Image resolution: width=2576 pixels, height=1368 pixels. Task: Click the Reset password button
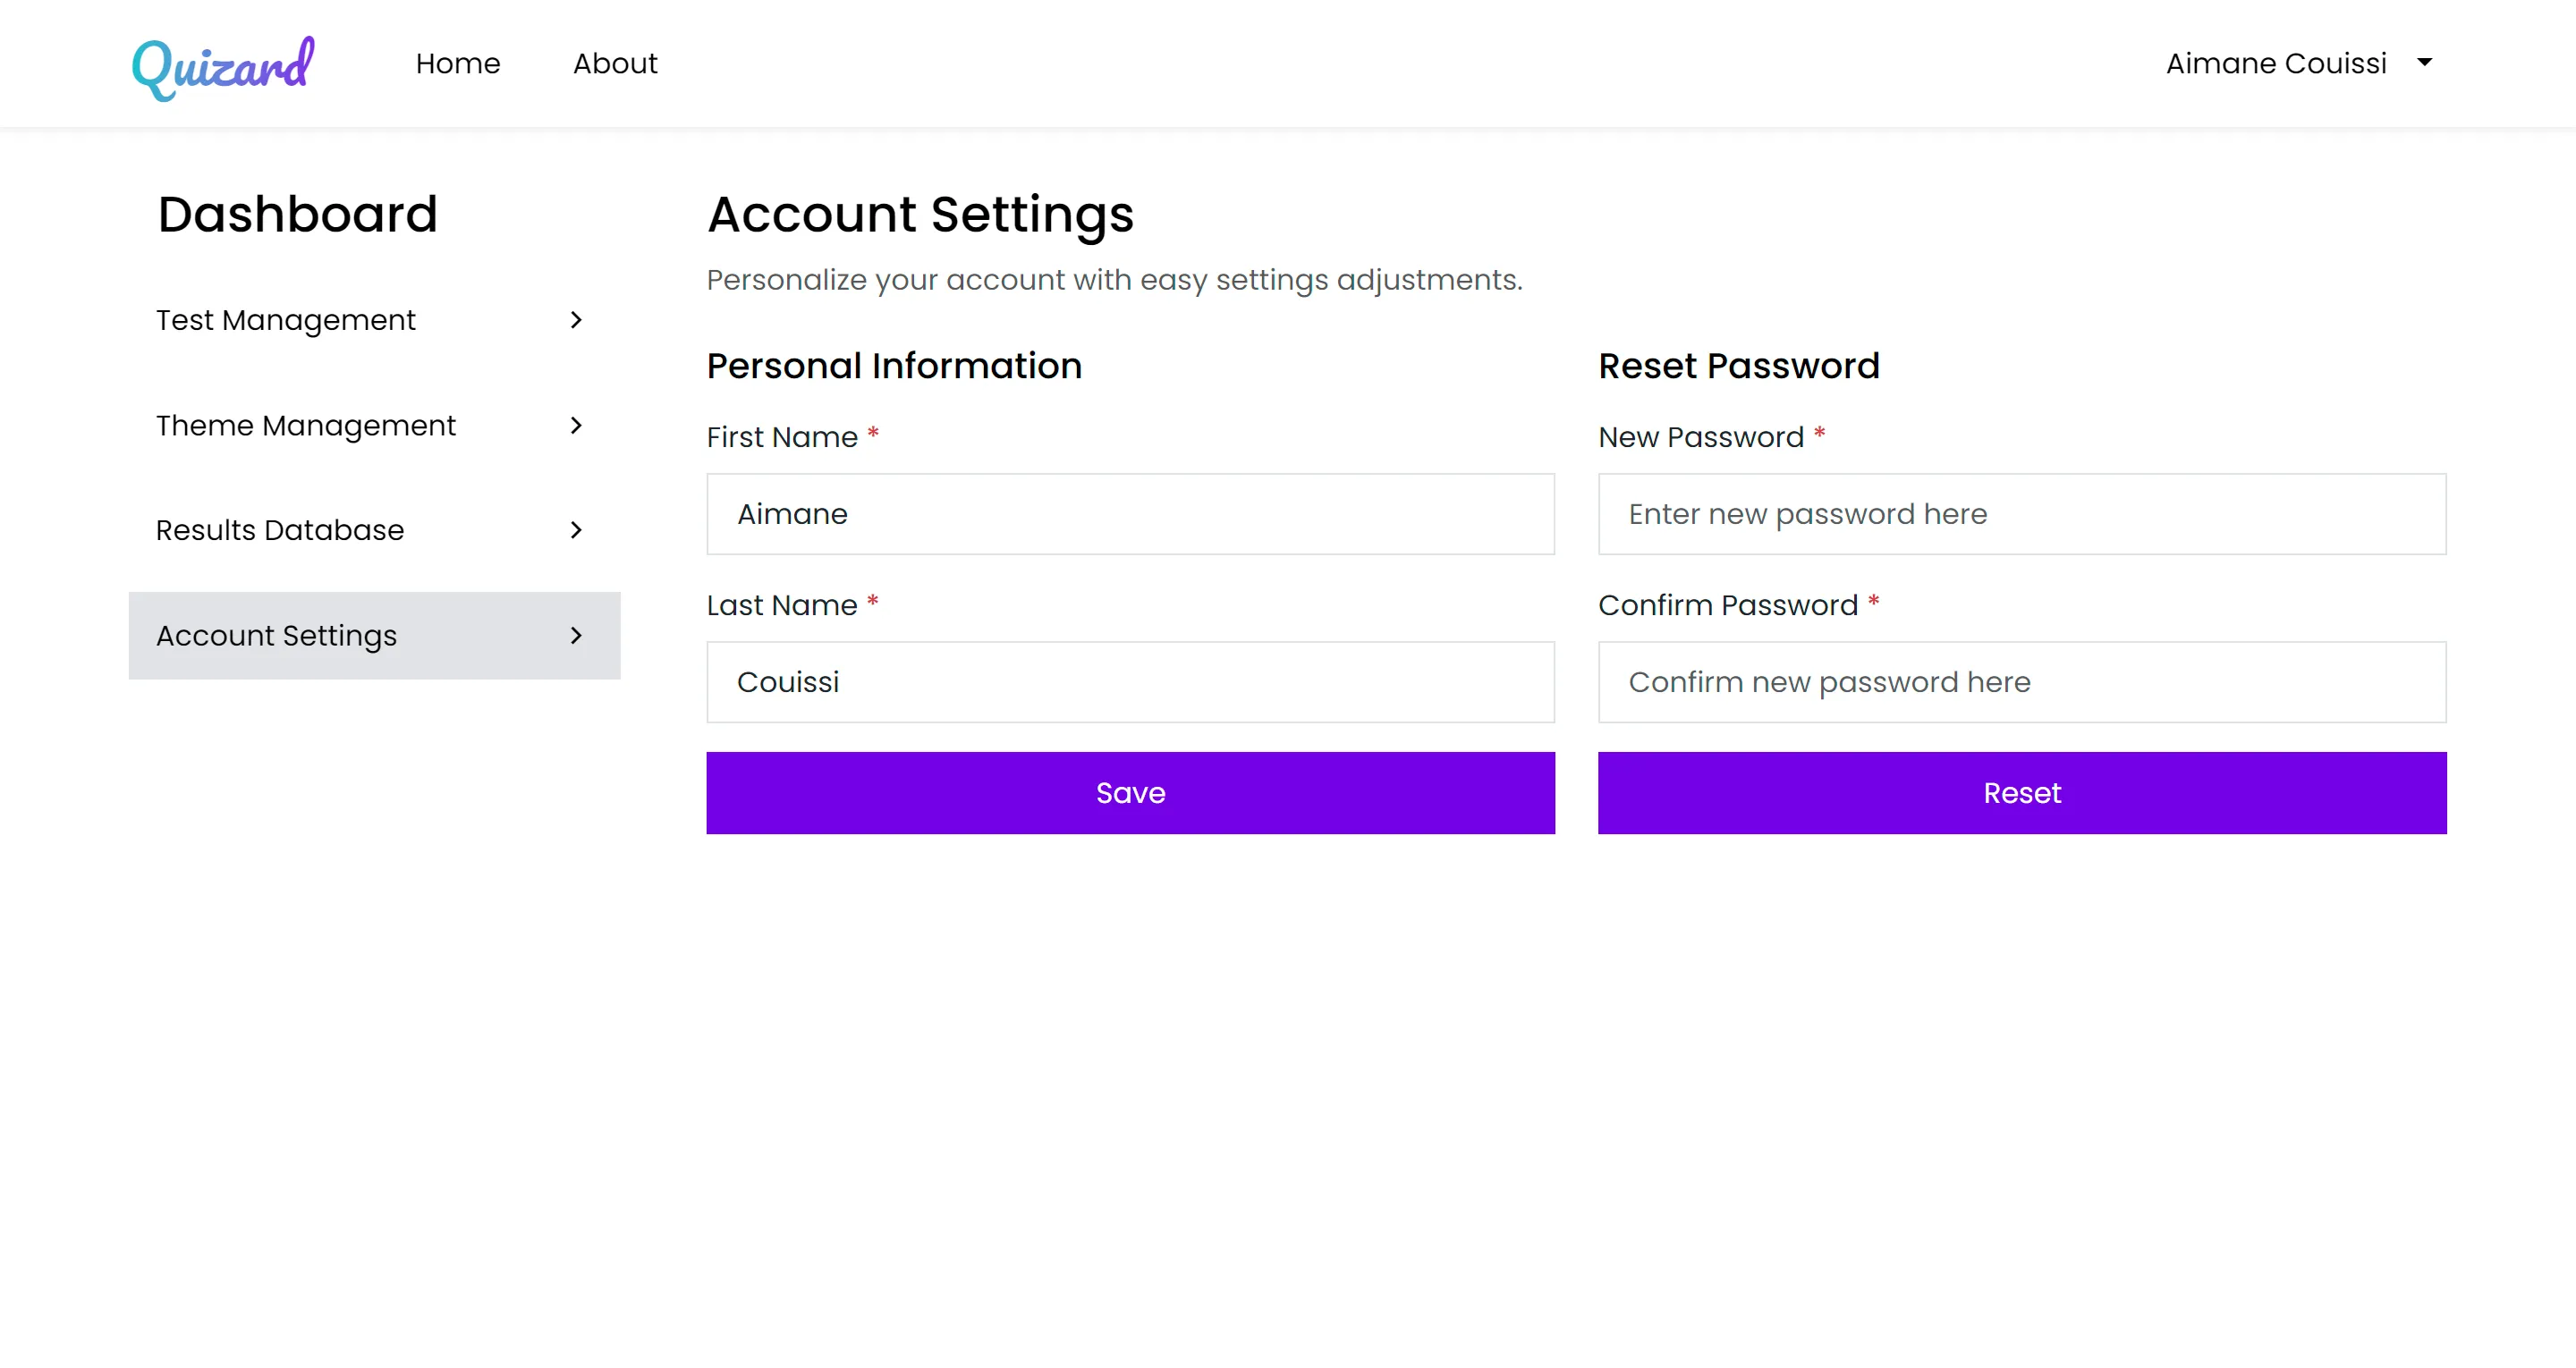[x=2022, y=793]
